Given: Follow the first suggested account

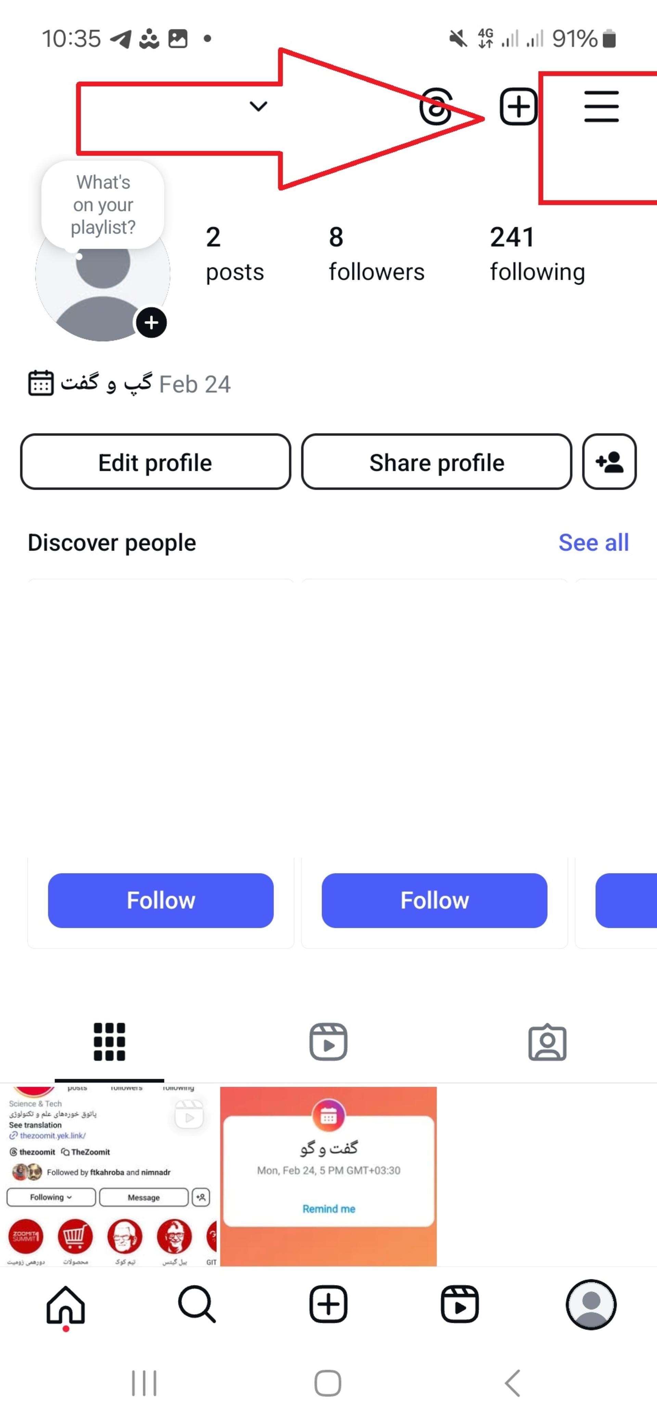Looking at the screenshot, I should point(161,900).
